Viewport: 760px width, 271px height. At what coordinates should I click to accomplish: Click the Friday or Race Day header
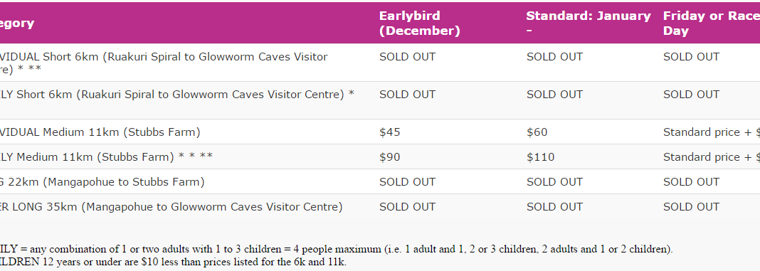[711, 23]
